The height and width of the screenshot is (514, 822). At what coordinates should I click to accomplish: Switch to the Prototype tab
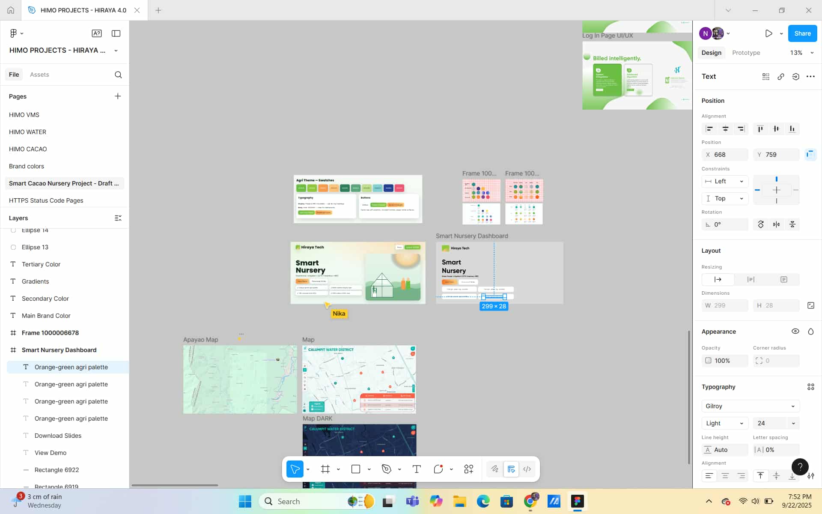click(x=746, y=53)
